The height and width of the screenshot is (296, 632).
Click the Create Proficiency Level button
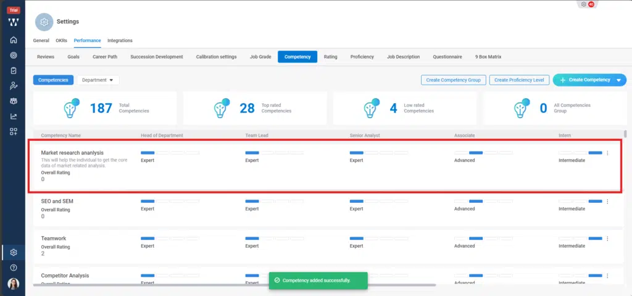coord(519,80)
